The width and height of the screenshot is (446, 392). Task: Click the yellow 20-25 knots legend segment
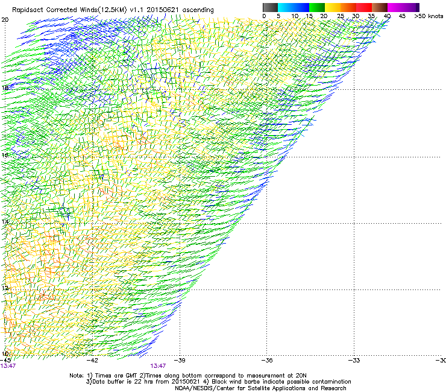[333, 7]
